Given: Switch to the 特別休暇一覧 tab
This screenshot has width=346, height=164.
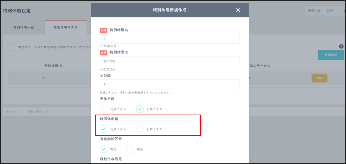Looking at the screenshot, I should [24, 28].
